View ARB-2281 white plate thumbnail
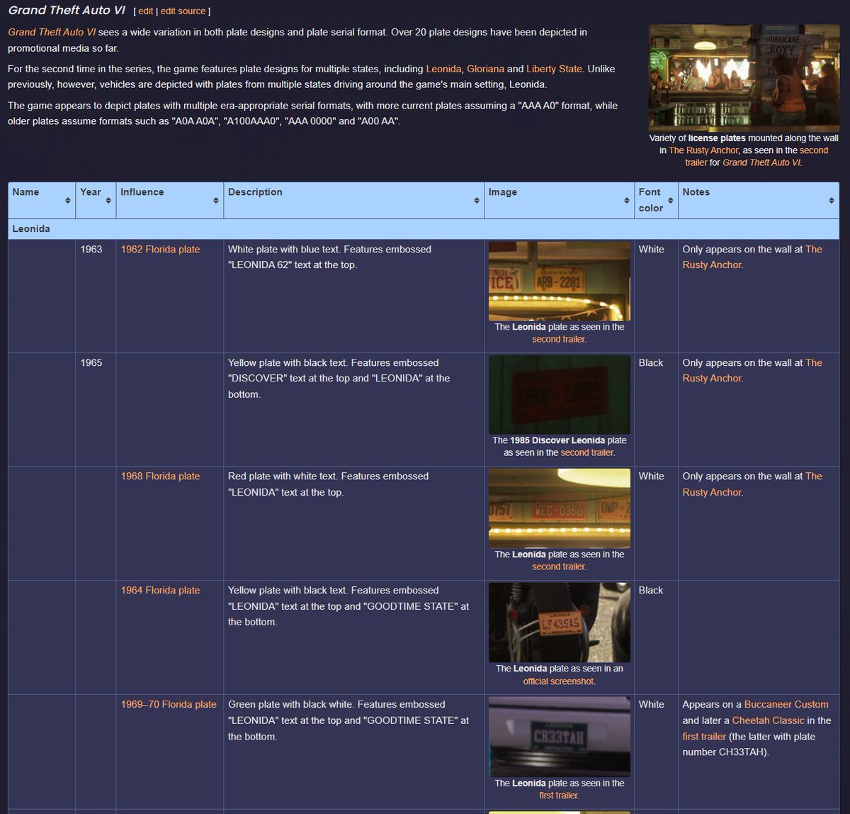The image size is (850, 814). click(x=560, y=281)
